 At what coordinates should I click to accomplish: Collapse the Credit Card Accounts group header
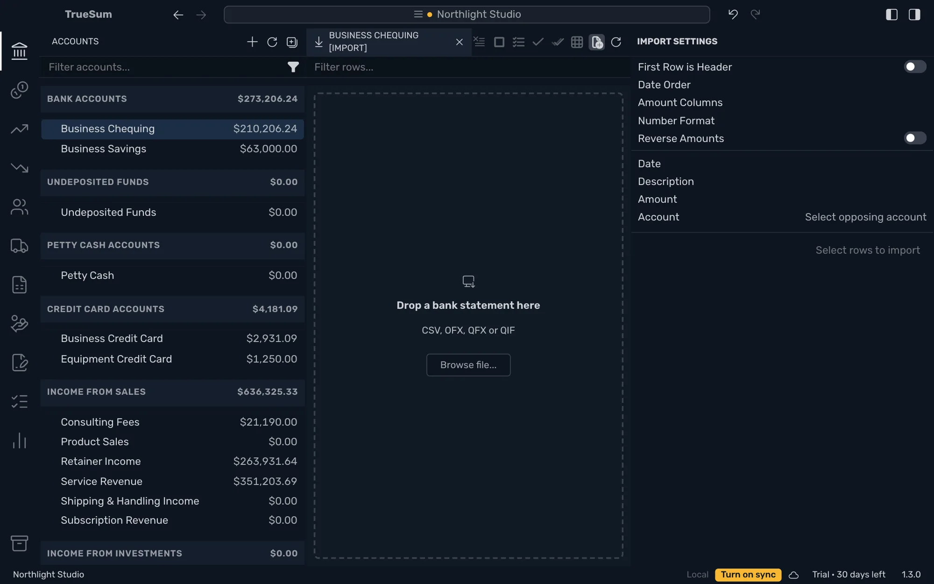172,309
